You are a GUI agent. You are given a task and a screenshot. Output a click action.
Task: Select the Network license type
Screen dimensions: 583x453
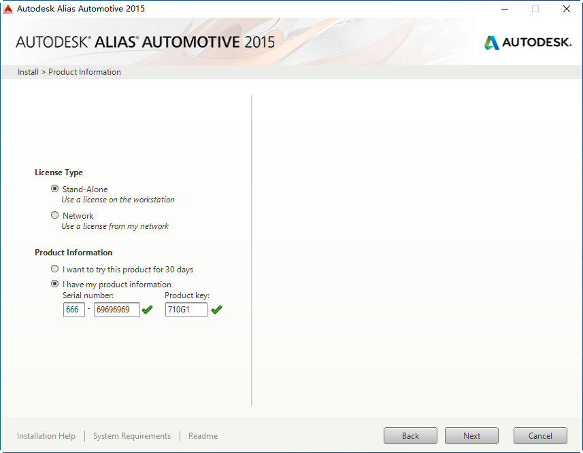pos(54,215)
